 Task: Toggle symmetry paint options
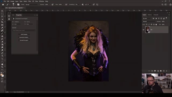pyautogui.click(x=97, y=5)
